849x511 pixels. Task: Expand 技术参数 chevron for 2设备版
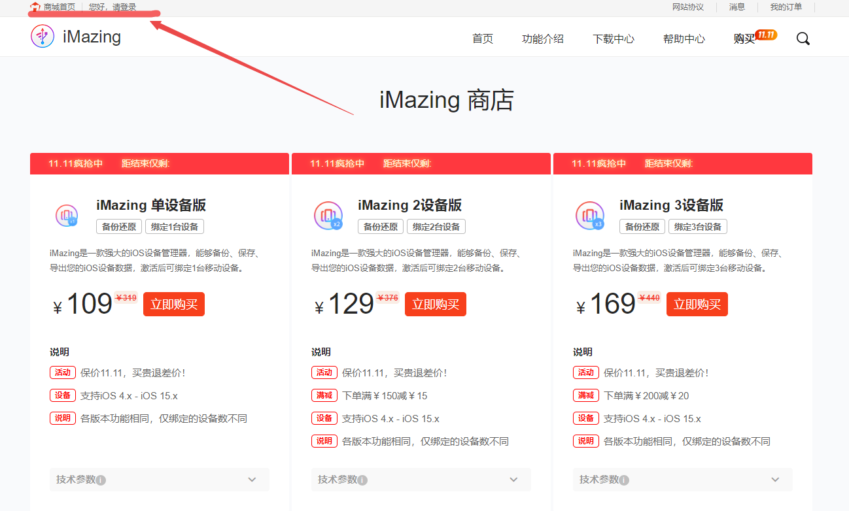tap(514, 480)
